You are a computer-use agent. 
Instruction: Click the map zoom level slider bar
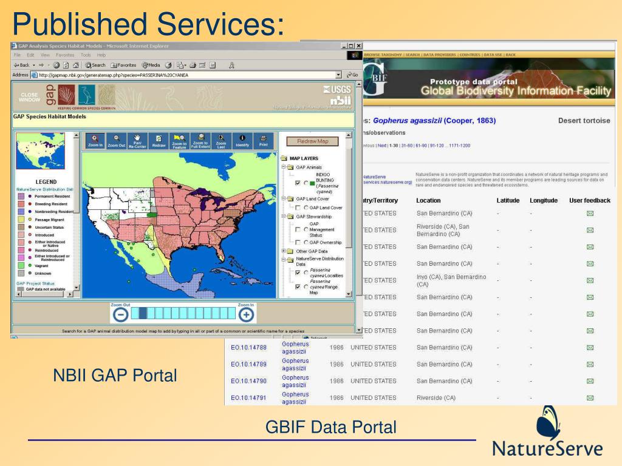(183, 314)
